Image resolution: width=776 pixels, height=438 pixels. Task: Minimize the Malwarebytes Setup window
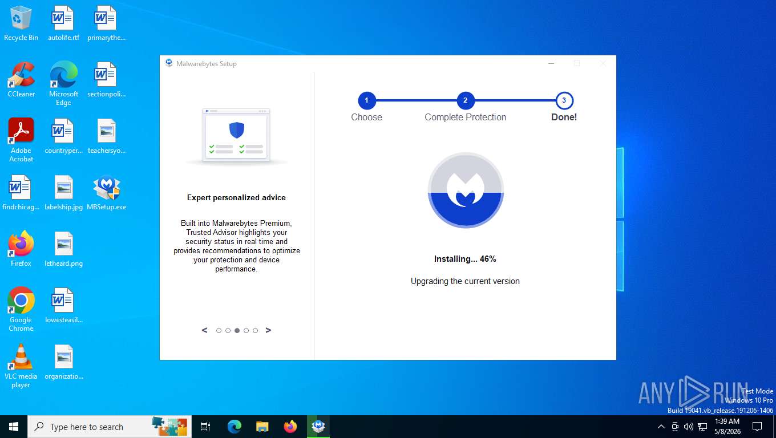click(x=551, y=63)
